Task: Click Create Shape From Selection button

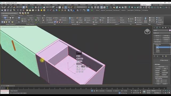Action: (161, 77)
